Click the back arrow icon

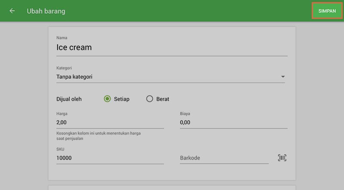click(12, 11)
